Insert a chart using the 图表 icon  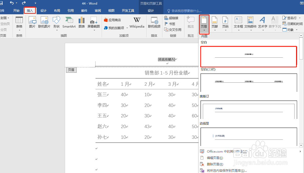81,23
